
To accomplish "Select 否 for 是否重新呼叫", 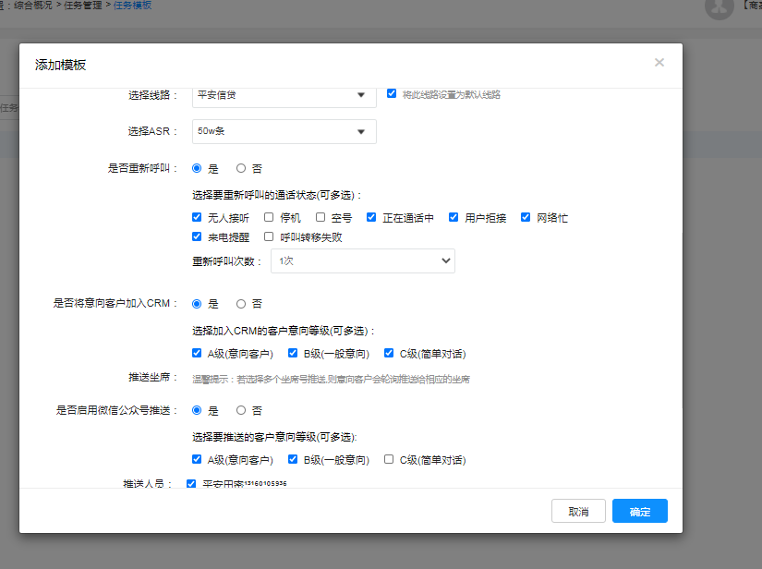I will point(241,168).
